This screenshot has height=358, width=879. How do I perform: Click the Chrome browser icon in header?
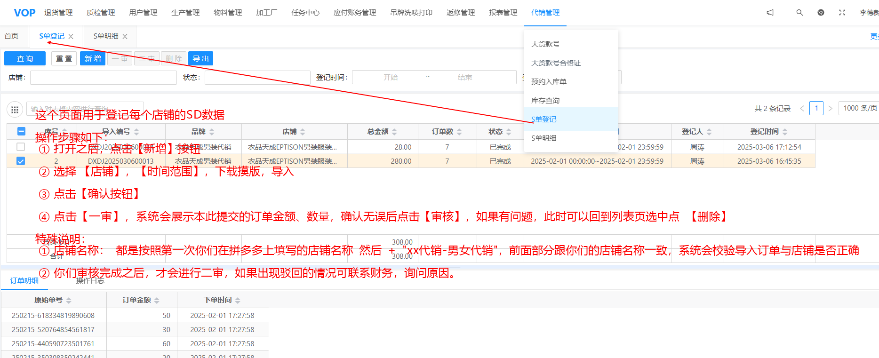pyautogui.click(x=821, y=13)
